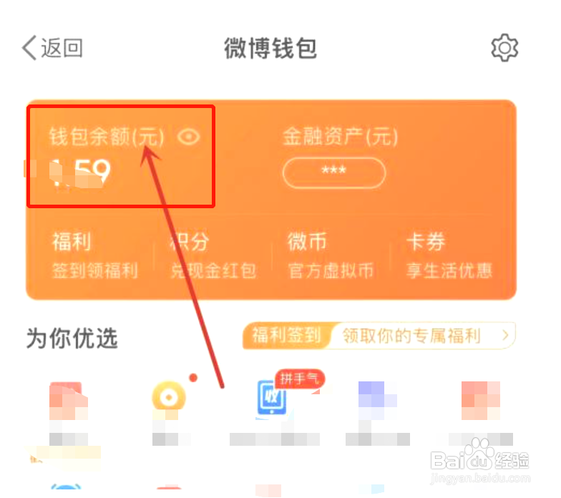Screen dimensions: 561x498
Task: Tap the 拼手气 red badge
Action: click(x=300, y=379)
